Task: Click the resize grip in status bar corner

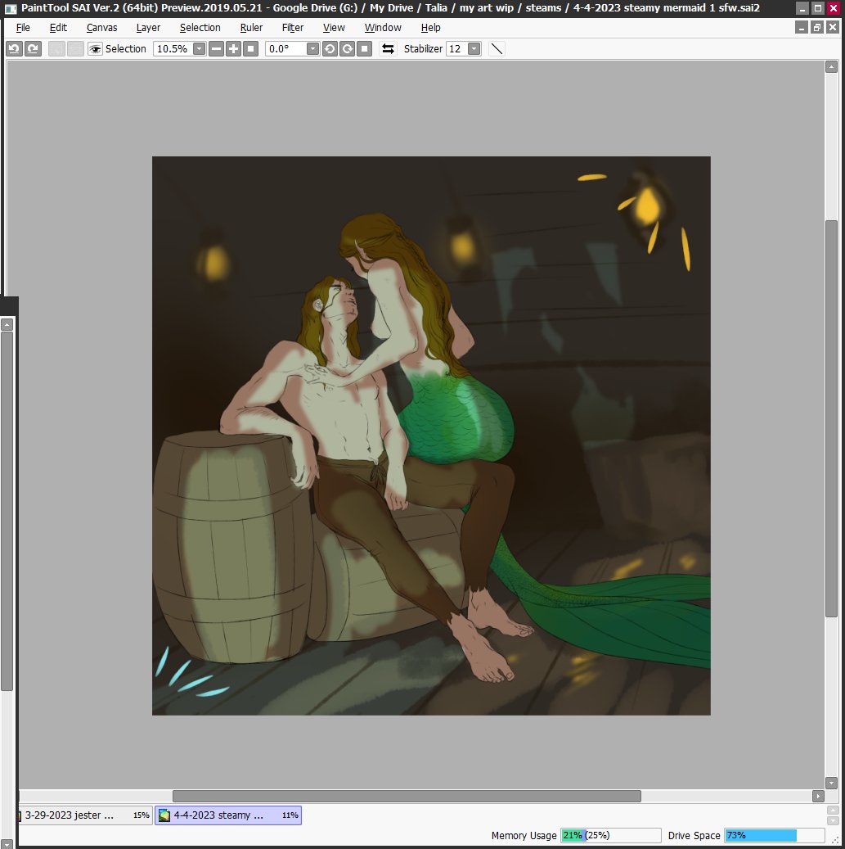Action: pyautogui.click(x=834, y=838)
